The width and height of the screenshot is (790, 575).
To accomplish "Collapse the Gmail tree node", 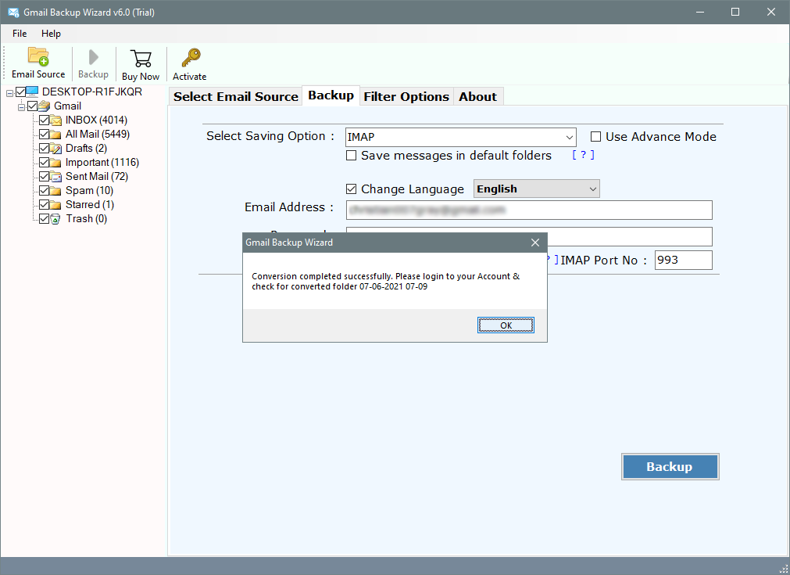I will [21, 107].
